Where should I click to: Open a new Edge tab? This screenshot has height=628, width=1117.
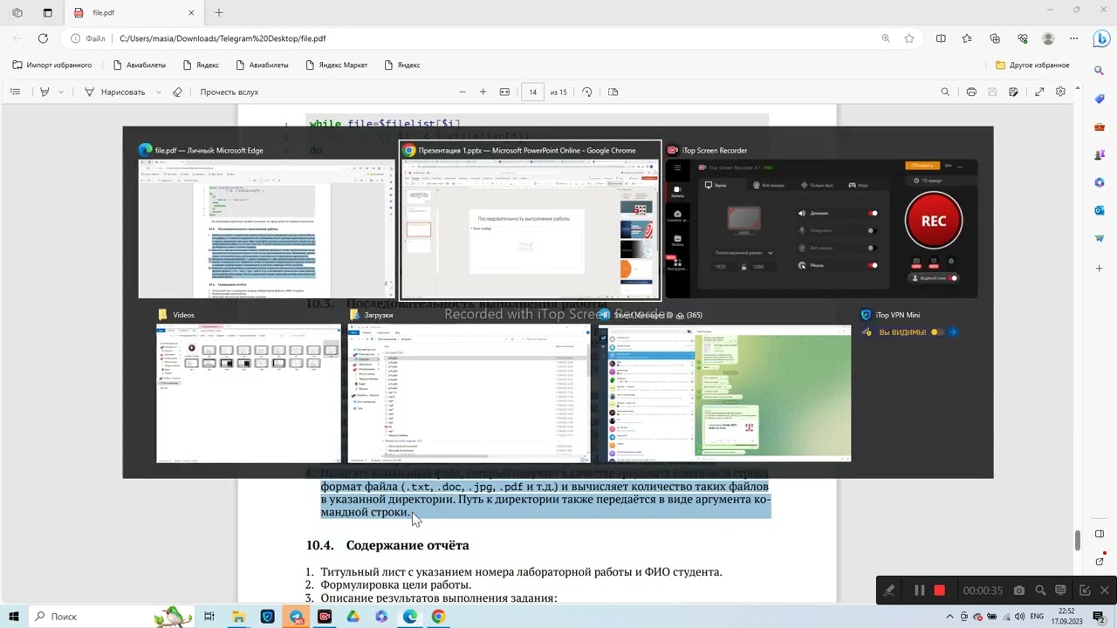click(219, 13)
